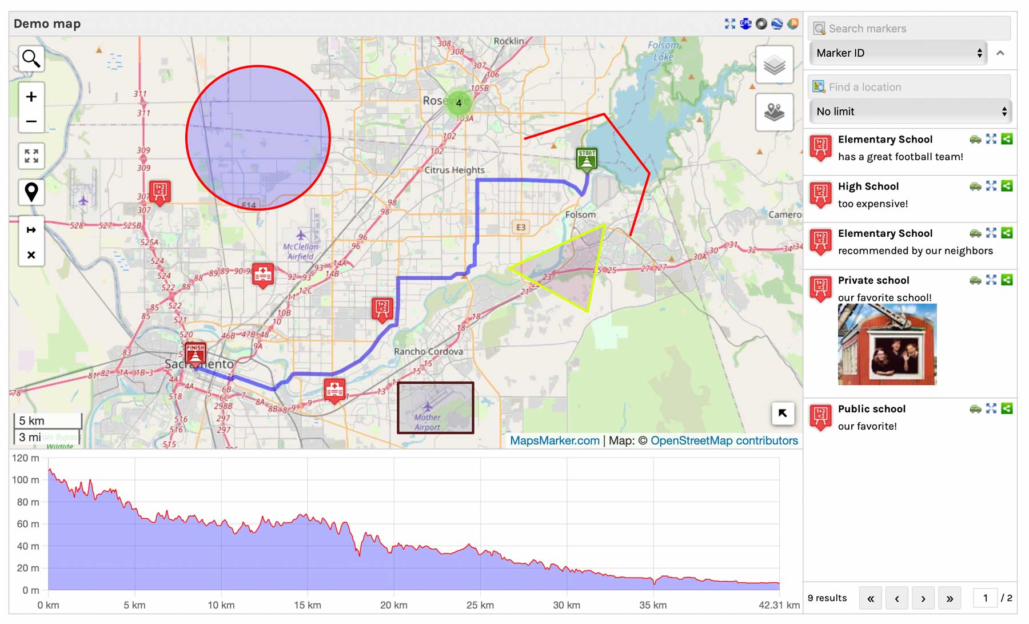Viewport: 1029px width, 624px height.
Task: Select the markers overview icon below the layer switcher
Action: (x=774, y=112)
